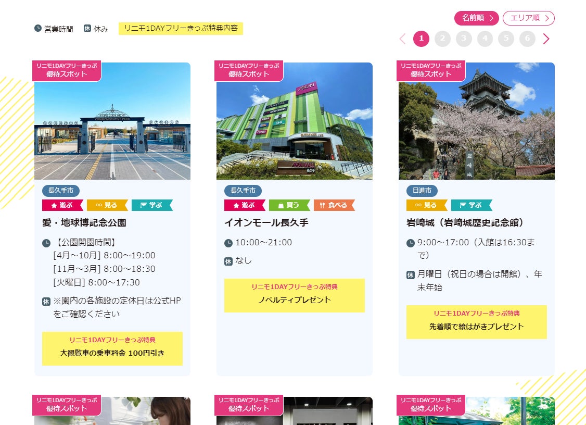Select pagination page 1
The height and width of the screenshot is (425, 586).
click(421, 39)
